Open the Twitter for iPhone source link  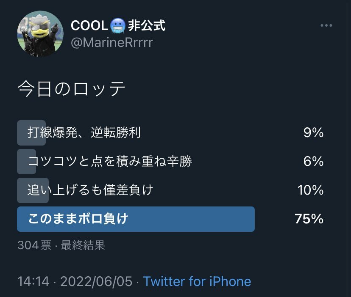tap(197, 281)
